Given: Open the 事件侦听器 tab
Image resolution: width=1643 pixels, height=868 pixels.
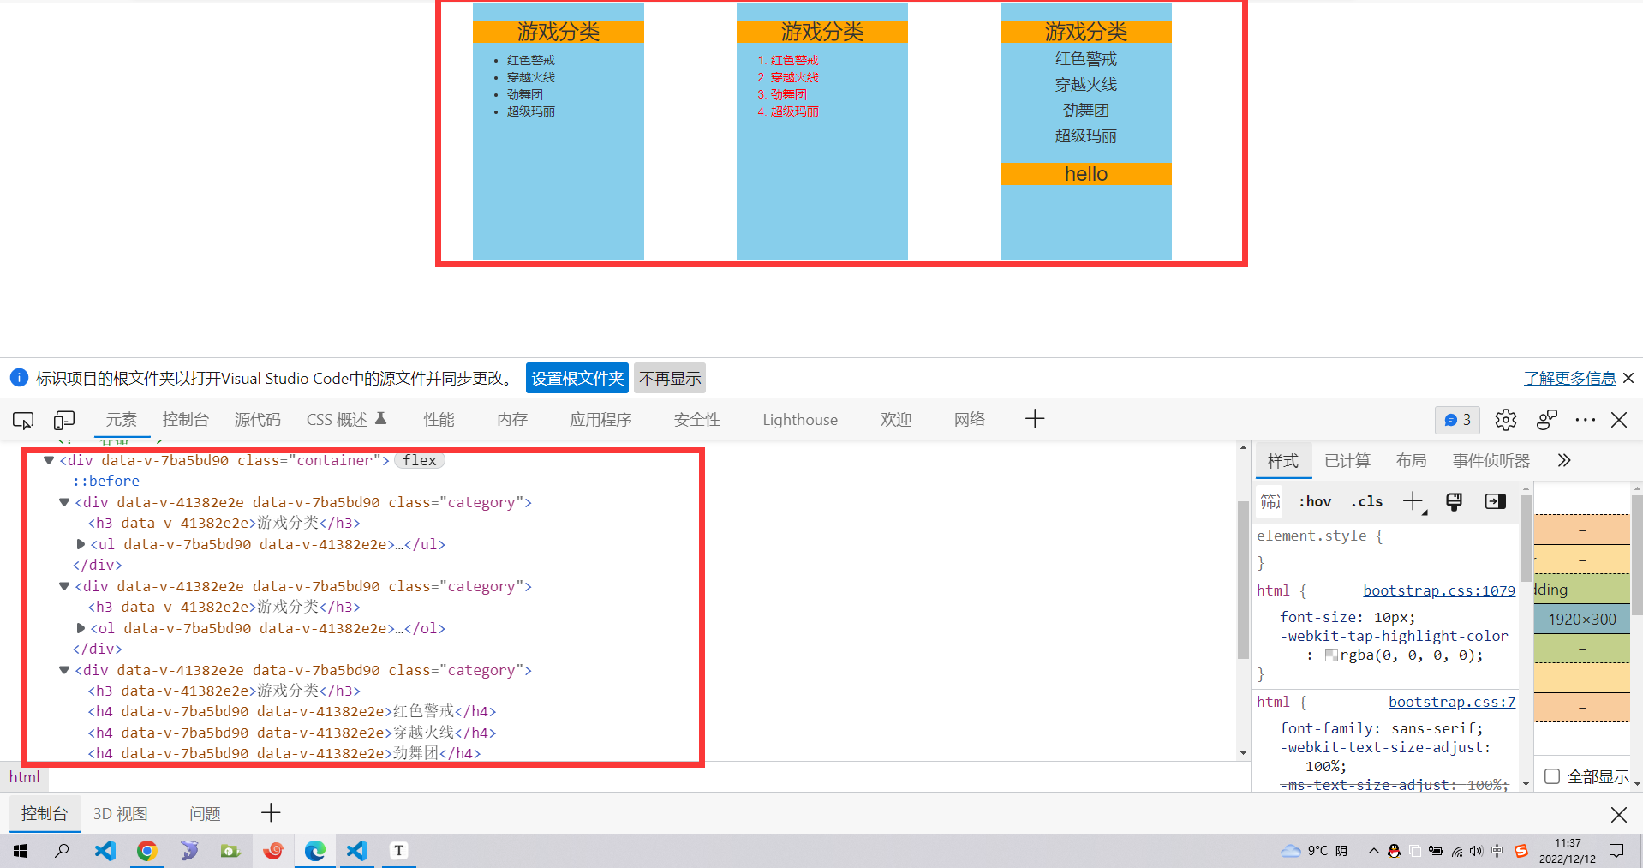Looking at the screenshot, I should (x=1491, y=461).
